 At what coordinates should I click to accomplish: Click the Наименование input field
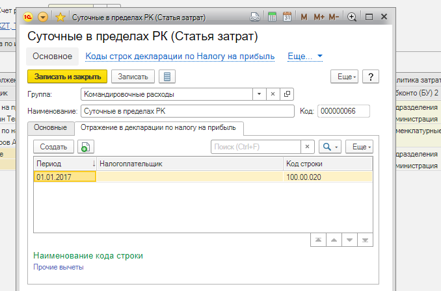(187, 111)
